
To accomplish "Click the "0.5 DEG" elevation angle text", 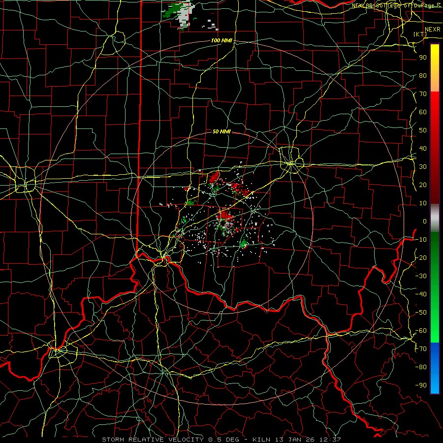I will [x=223, y=440].
